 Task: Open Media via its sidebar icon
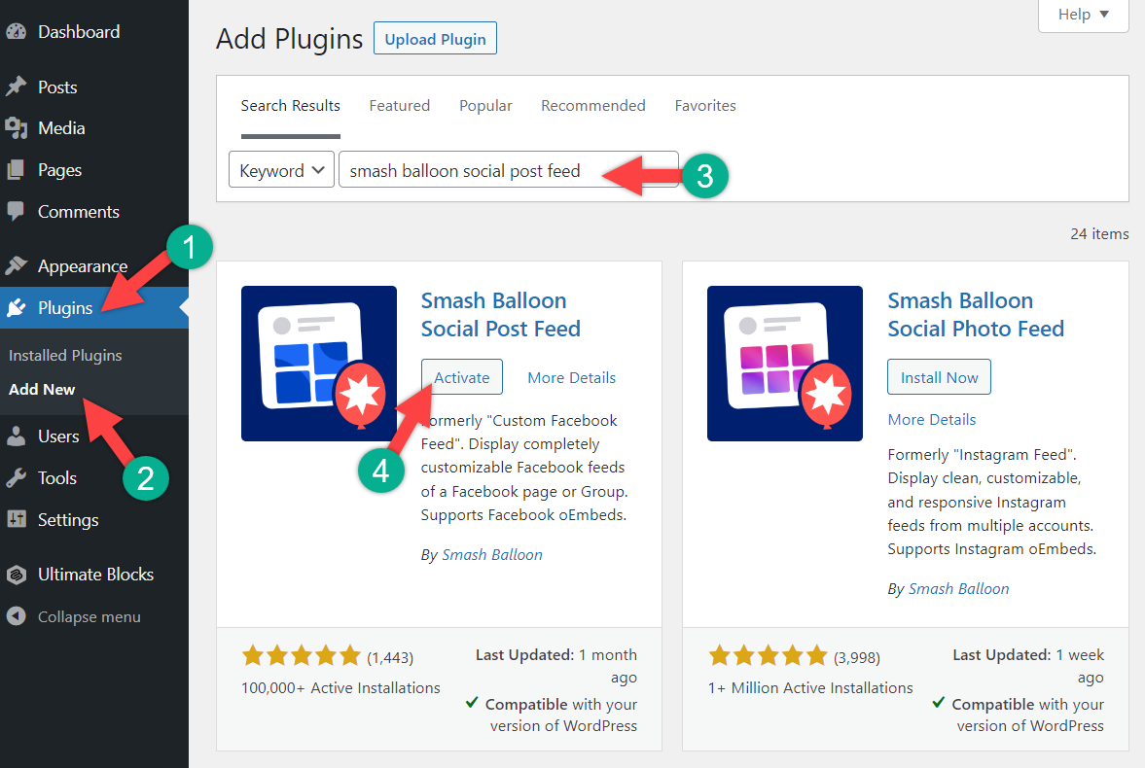17,128
